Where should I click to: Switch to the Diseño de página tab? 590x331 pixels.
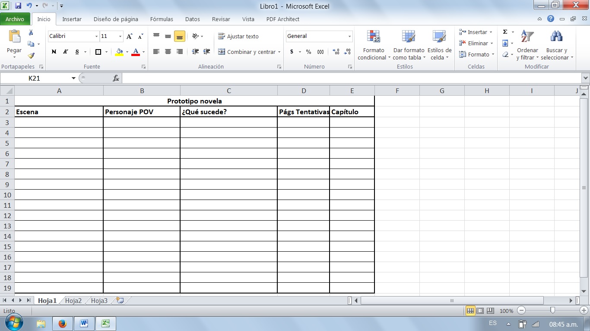coord(116,19)
